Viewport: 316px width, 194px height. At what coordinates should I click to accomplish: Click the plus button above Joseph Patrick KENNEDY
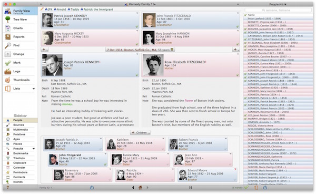[x=44, y=50]
